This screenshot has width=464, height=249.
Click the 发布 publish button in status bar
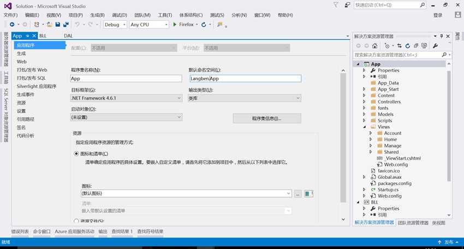[449, 242]
